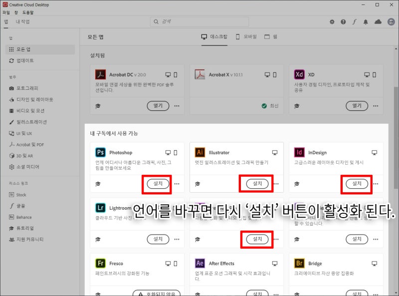Viewport: 399px width, 296px height.
Task: Click the Photoshop Ps app icon
Action: 101,152
